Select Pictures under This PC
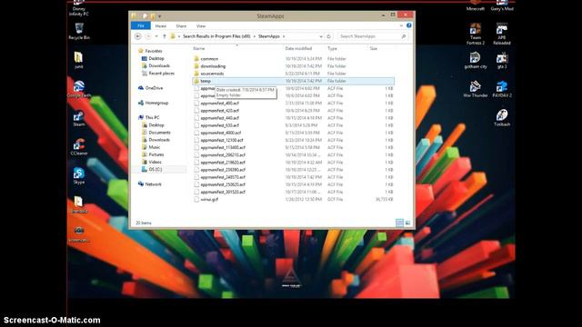582x327 pixels. (156, 154)
